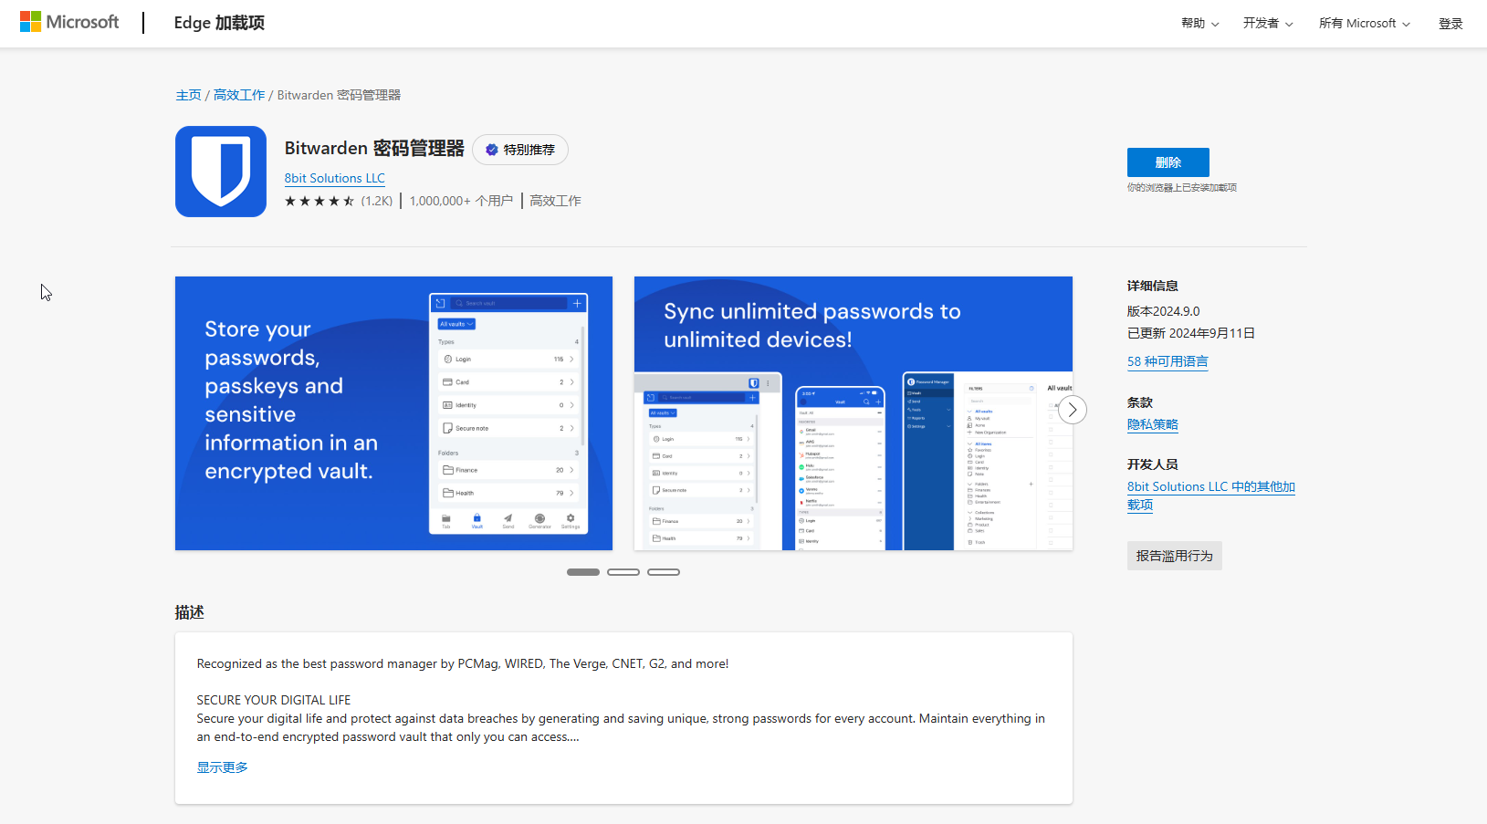Open the 帮助 dropdown menu
This screenshot has height=824, width=1487.
click(x=1199, y=24)
